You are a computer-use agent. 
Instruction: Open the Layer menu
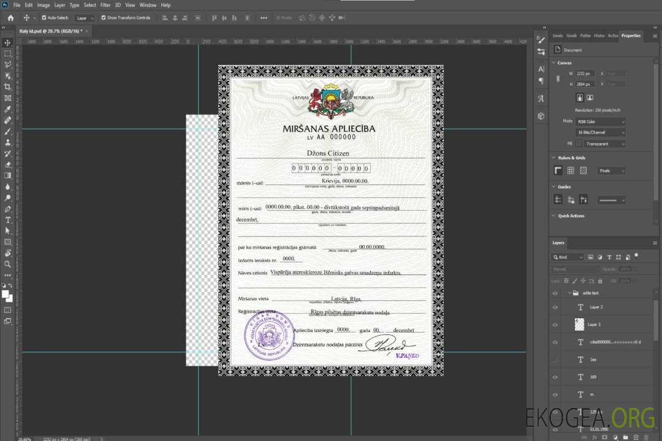coord(59,5)
